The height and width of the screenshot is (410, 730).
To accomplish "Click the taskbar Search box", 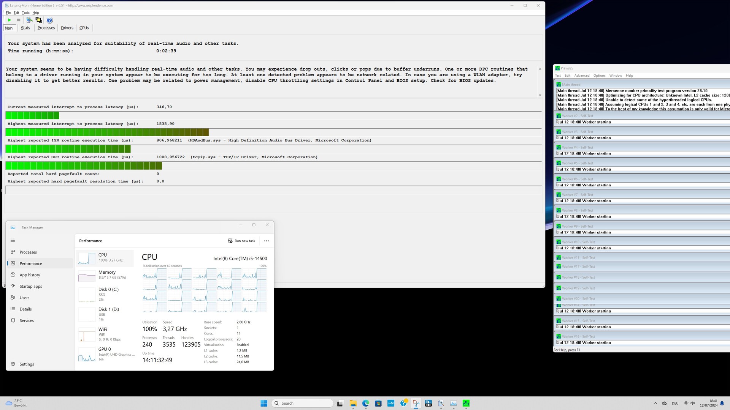I will (303, 403).
